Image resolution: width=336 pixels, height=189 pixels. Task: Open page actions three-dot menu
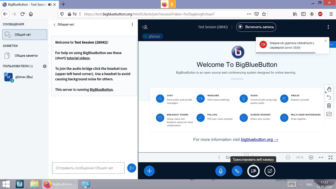(x=249, y=14)
